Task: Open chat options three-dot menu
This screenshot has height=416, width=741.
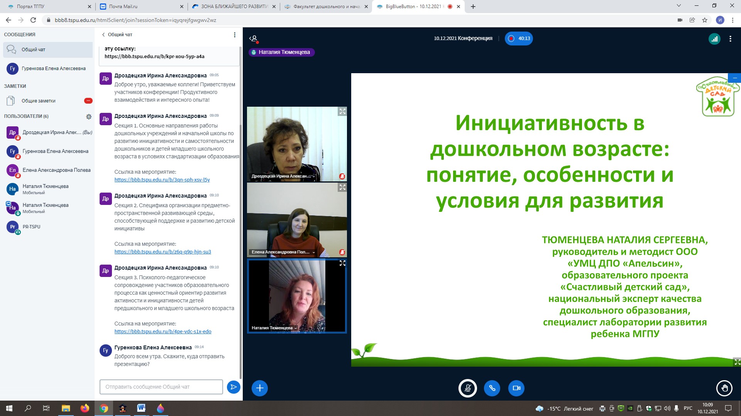Action: [235, 35]
